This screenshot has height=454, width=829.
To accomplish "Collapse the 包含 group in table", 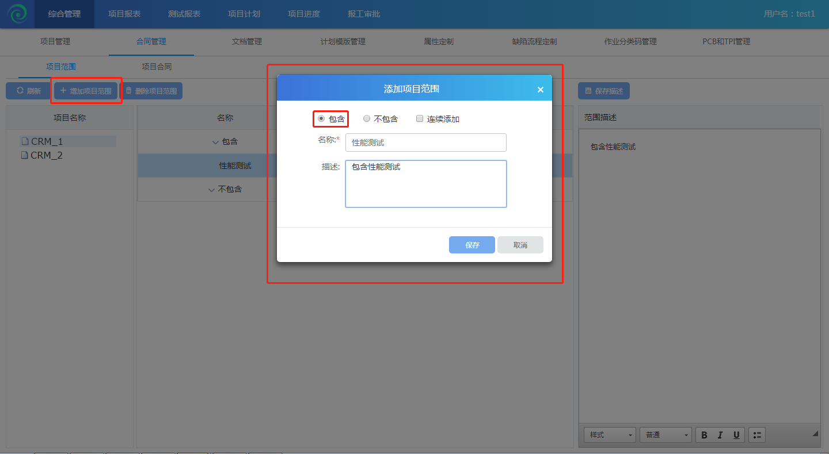I will click(215, 141).
